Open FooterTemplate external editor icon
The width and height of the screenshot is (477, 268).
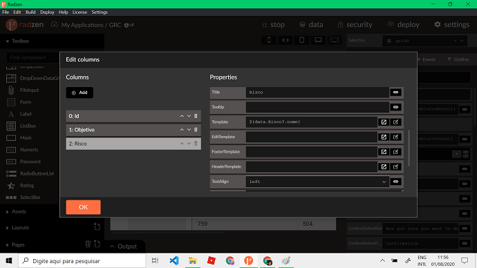pyautogui.click(x=384, y=152)
